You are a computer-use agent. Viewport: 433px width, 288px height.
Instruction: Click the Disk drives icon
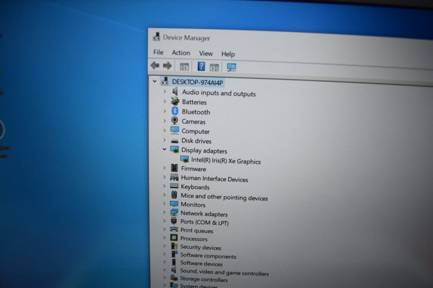(x=174, y=141)
